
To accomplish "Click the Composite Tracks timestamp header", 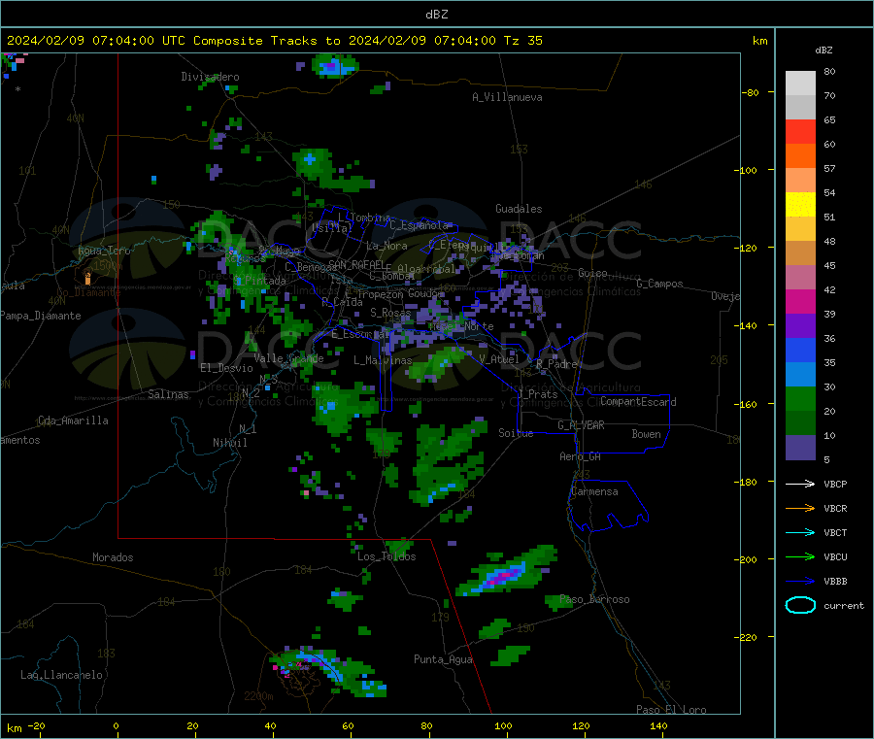I will 274,41.
